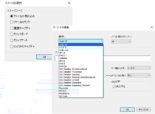Viewport: 155px width, 114px height.
Task: Open the フィールドリンクの挿入 dropdown
Action: pos(139,75)
